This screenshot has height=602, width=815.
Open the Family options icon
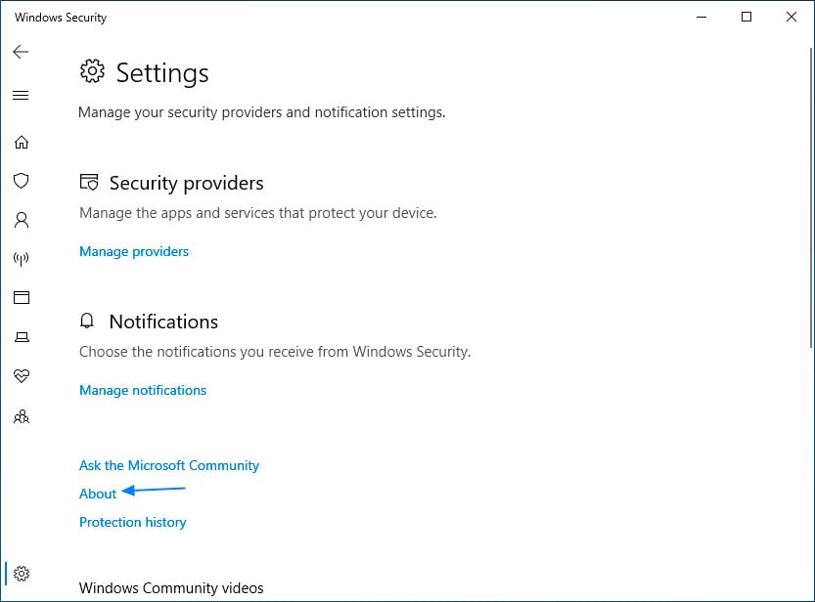click(x=22, y=416)
